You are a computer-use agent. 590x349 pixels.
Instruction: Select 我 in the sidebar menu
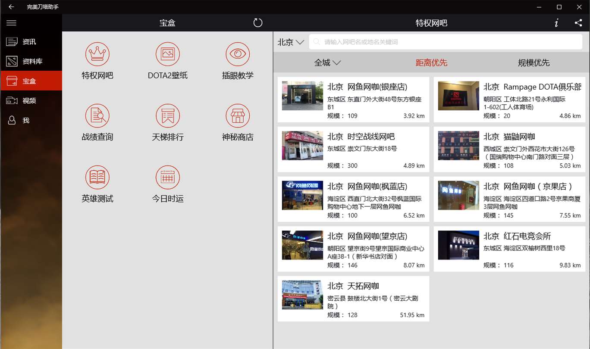click(x=31, y=120)
